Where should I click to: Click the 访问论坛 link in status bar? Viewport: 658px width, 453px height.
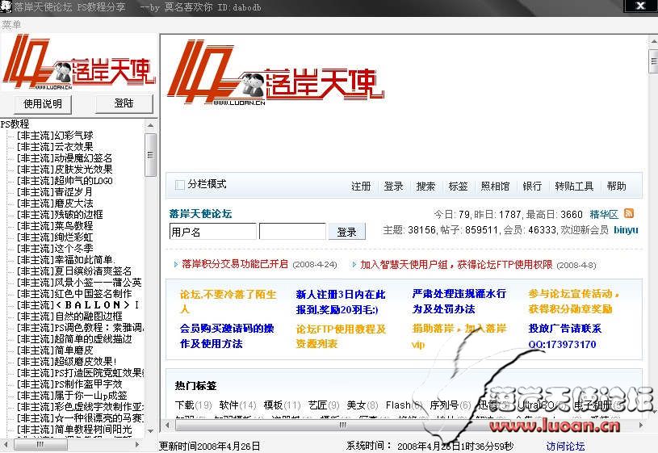[x=565, y=446]
